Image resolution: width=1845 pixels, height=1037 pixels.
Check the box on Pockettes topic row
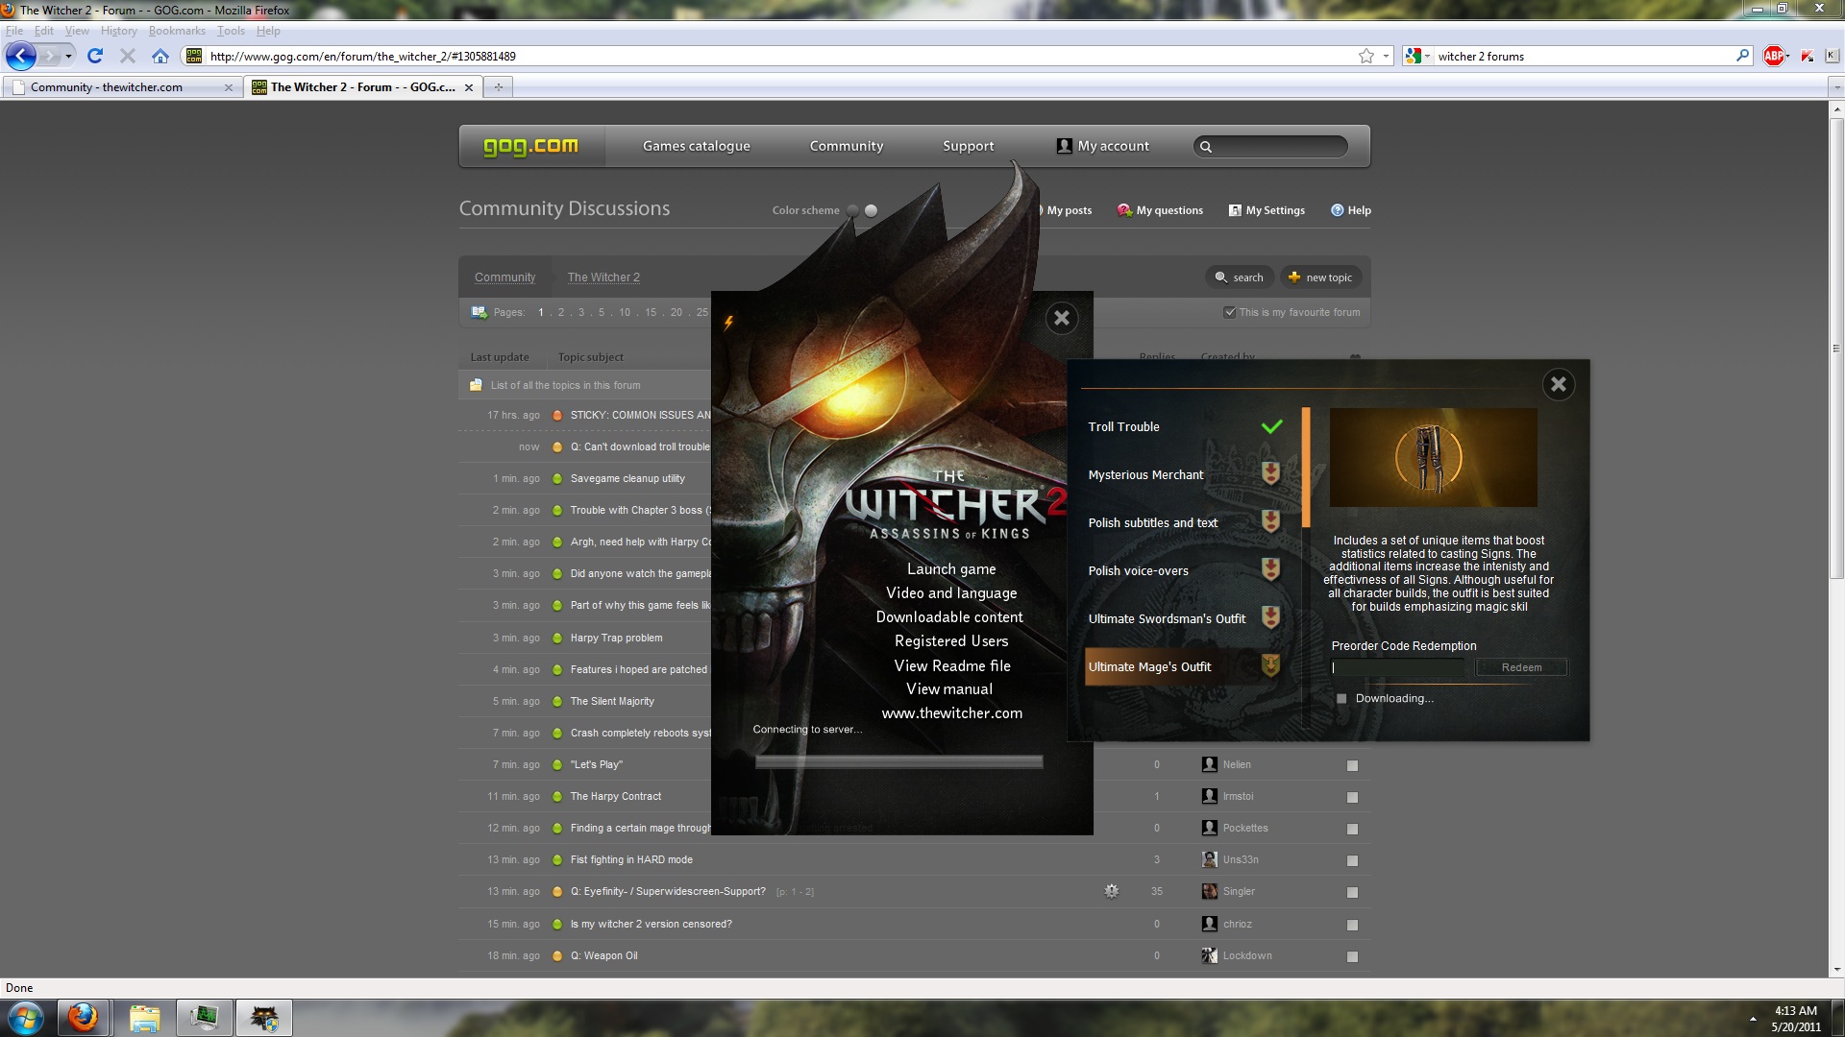[x=1352, y=829]
